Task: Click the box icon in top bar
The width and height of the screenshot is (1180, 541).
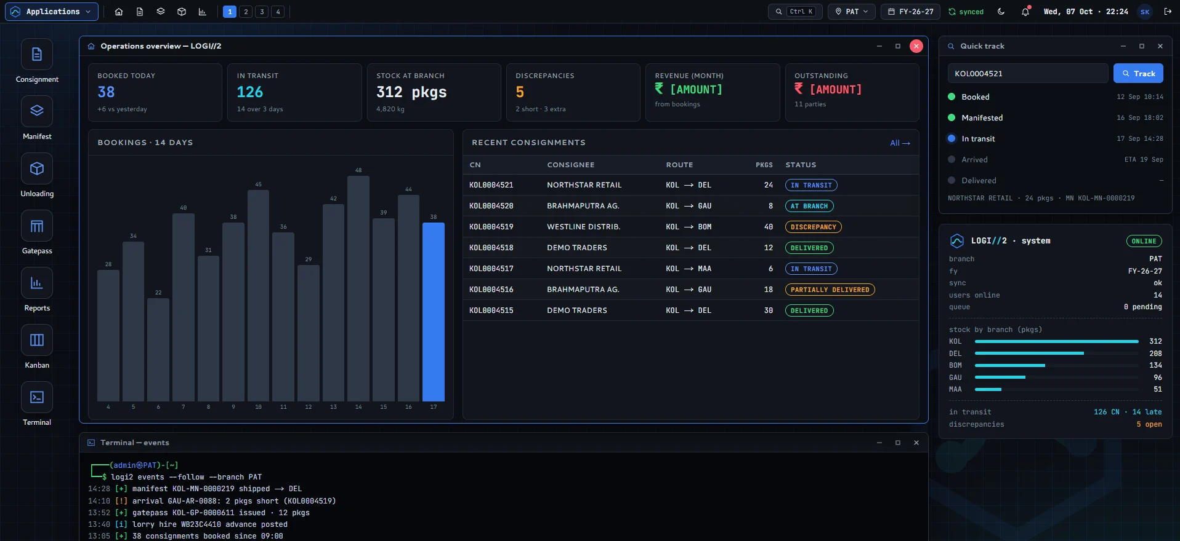Action: coord(182,12)
